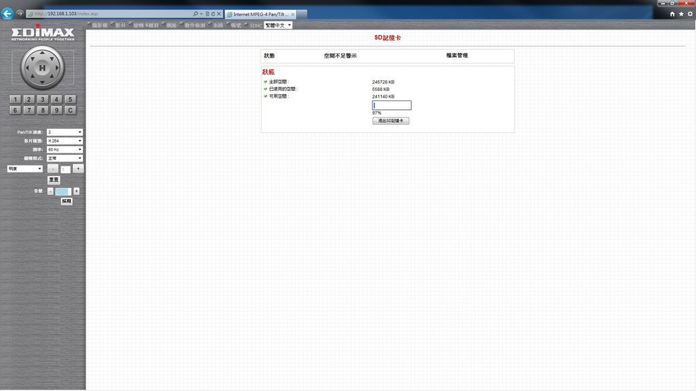Click the 採用 apply button
Screen dimensions: 696x391
67,201
